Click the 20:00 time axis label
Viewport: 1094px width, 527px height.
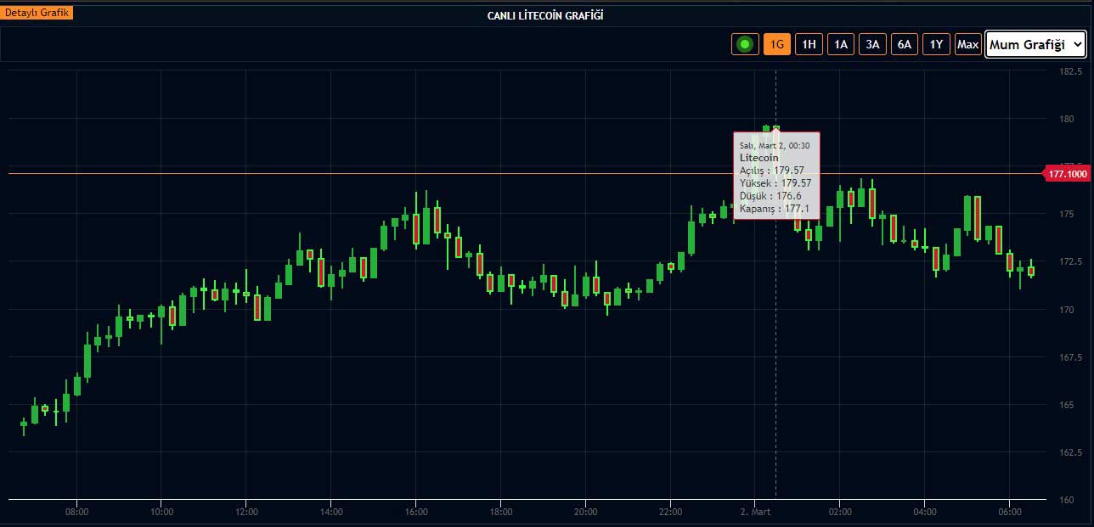click(585, 512)
